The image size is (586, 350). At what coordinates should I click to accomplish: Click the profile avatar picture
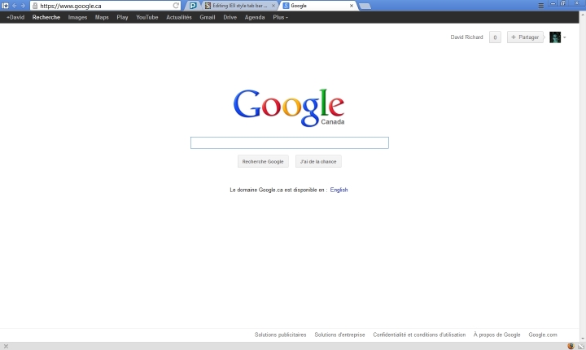point(555,37)
